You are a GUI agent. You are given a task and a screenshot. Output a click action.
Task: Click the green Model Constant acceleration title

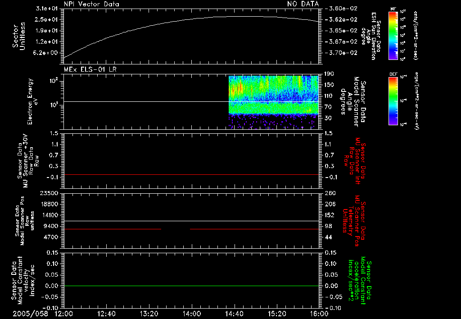point(360,281)
